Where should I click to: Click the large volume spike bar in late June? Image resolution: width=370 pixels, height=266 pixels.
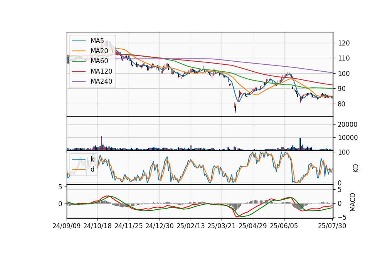click(300, 144)
